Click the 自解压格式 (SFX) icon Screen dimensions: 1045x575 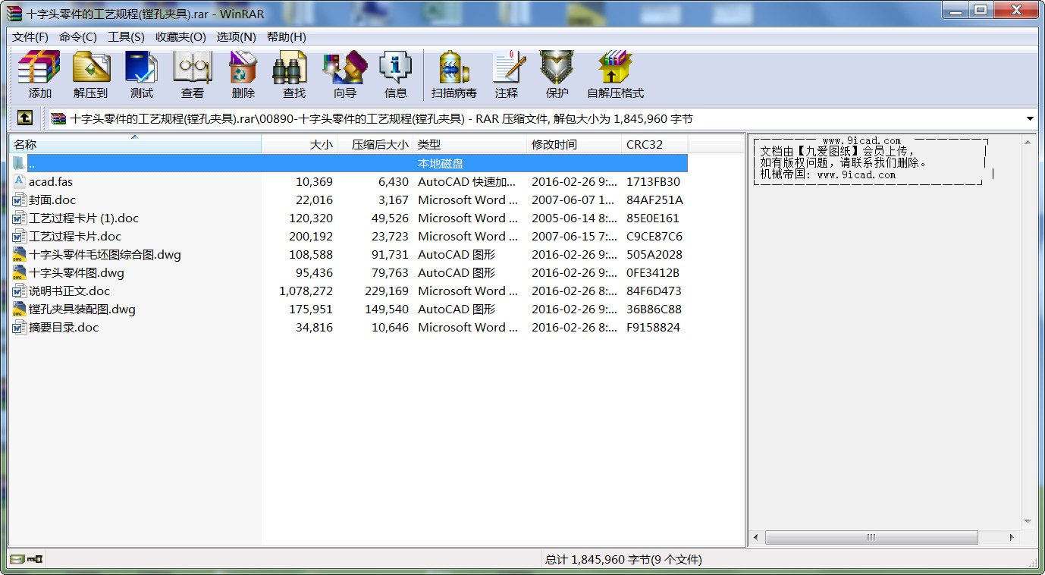(615, 74)
